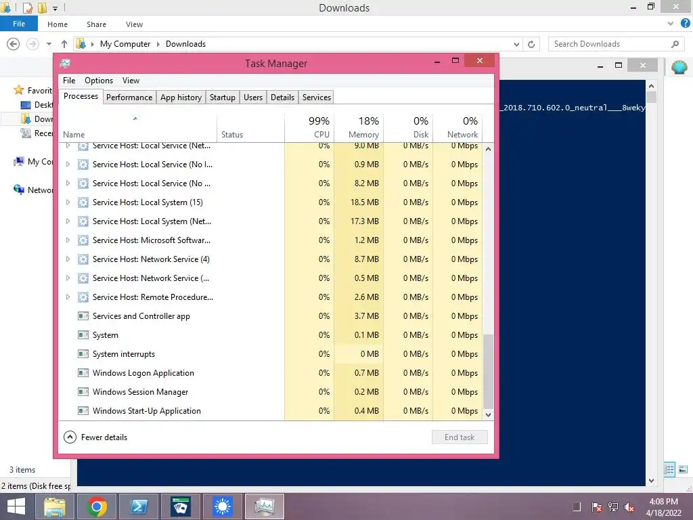Go up one folder level in Explorer
693x520 pixels.
(64, 44)
